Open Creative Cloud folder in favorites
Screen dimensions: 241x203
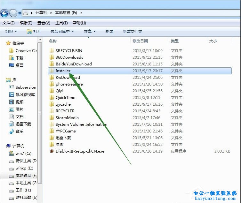click(x=23, y=51)
